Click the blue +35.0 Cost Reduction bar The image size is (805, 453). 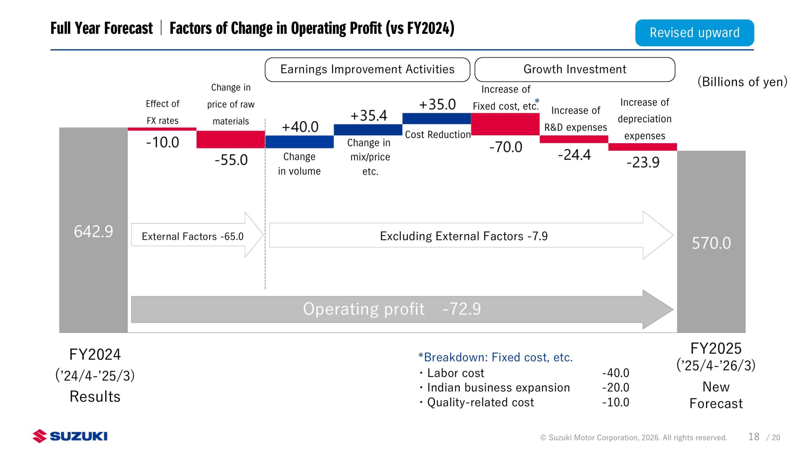click(x=436, y=119)
